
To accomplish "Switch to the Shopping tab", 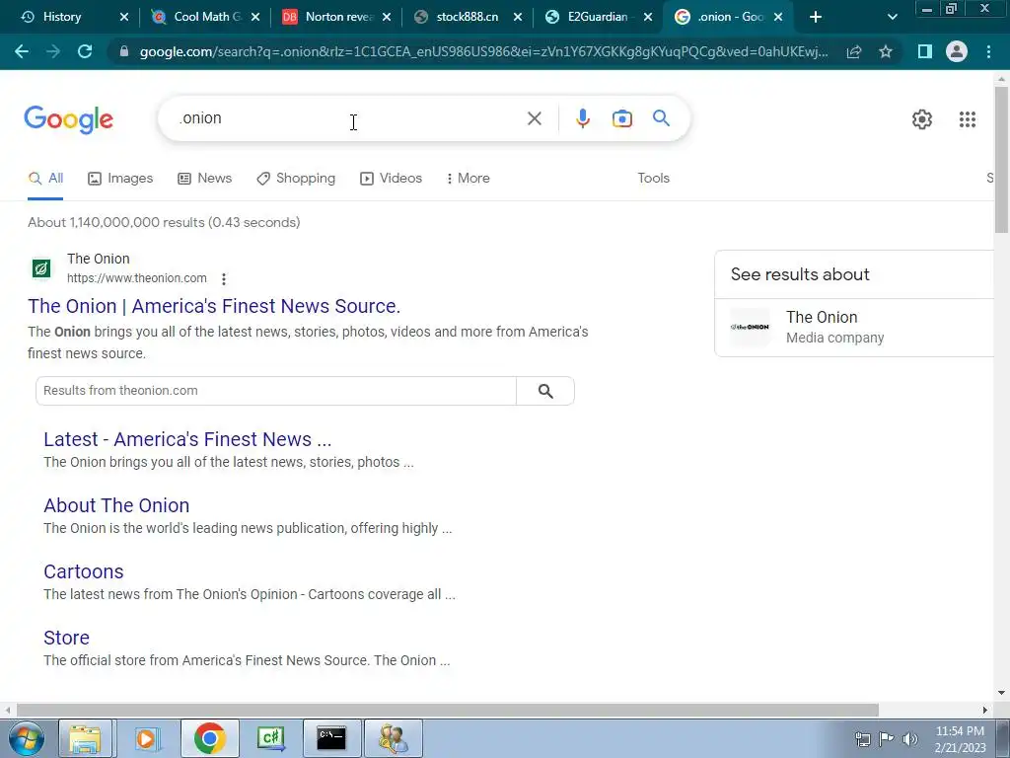I will pos(296,179).
